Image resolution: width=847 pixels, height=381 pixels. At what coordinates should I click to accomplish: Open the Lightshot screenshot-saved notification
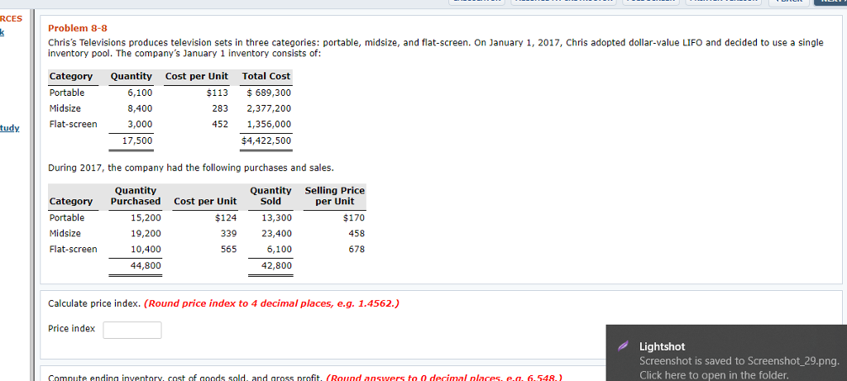pos(726,353)
